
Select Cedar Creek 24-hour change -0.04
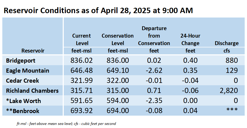click(190, 81)
